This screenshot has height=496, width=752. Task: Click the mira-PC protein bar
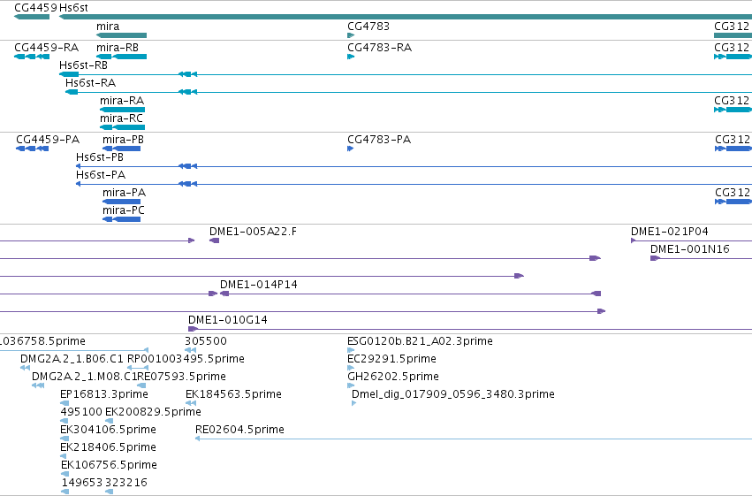click(122, 219)
